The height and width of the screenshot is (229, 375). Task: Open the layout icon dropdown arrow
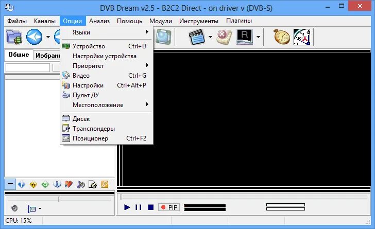pyautogui.click(x=40, y=209)
